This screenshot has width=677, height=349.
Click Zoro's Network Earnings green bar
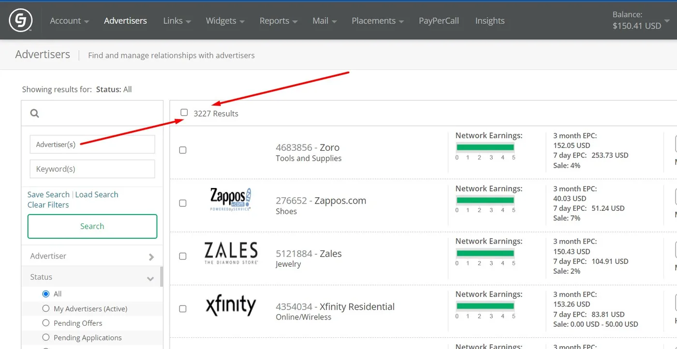[485, 147]
